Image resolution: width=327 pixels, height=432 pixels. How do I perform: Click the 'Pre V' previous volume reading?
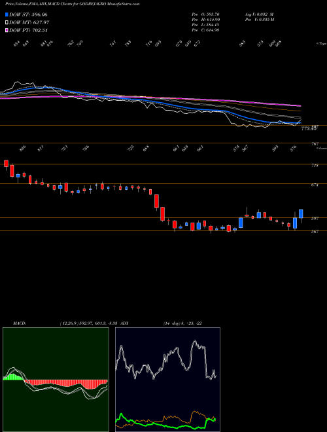[x=259, y=20]
